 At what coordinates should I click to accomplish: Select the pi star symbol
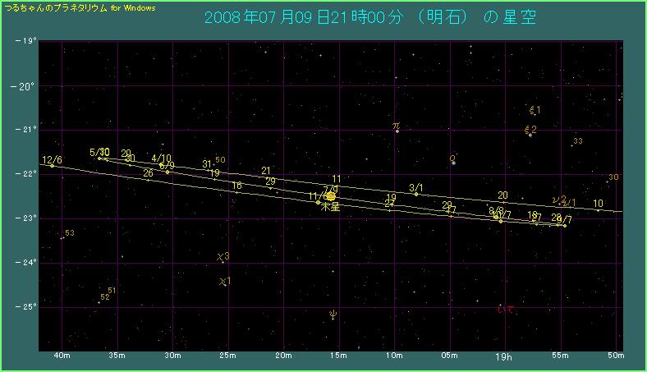pos(396,126)
